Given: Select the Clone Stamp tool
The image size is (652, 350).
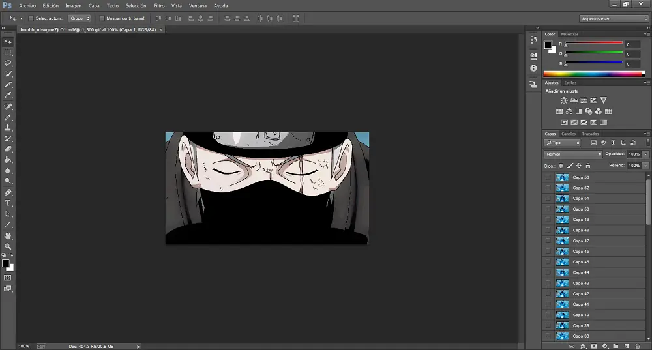Looking at the screenshot, I should [8, 128].
